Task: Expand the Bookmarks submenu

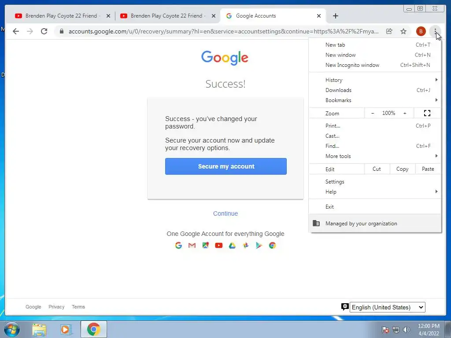Action: [x=375, y=100]
